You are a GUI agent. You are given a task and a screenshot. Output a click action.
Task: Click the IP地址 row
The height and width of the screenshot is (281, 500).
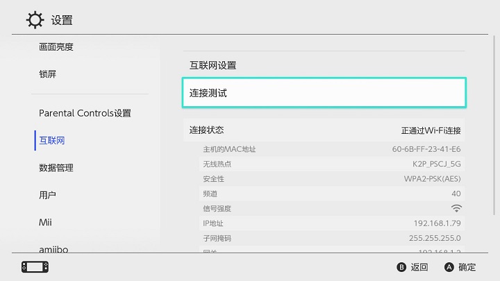332,223
